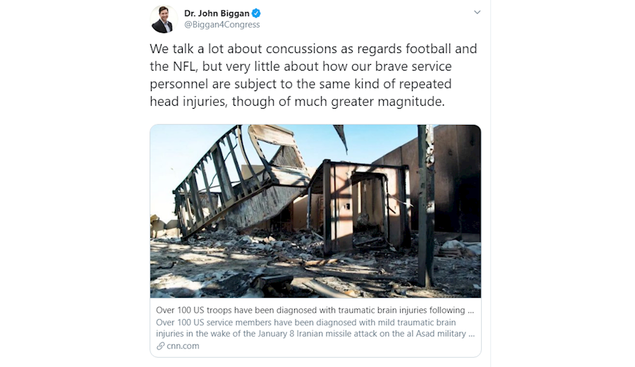Open the cnn.com source link

183,346
